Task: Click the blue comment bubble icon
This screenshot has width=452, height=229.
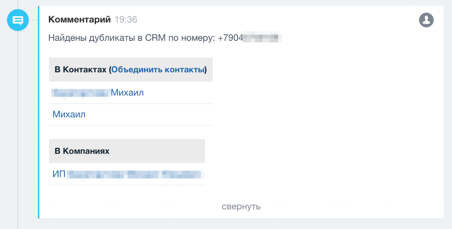Action: click(18, 20)
